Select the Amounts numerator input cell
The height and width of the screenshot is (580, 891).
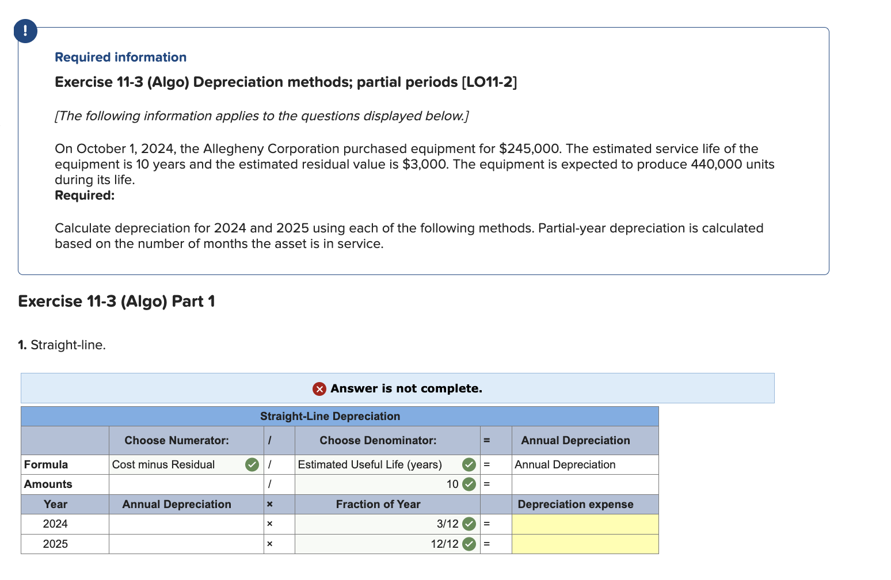click(186, 484)
